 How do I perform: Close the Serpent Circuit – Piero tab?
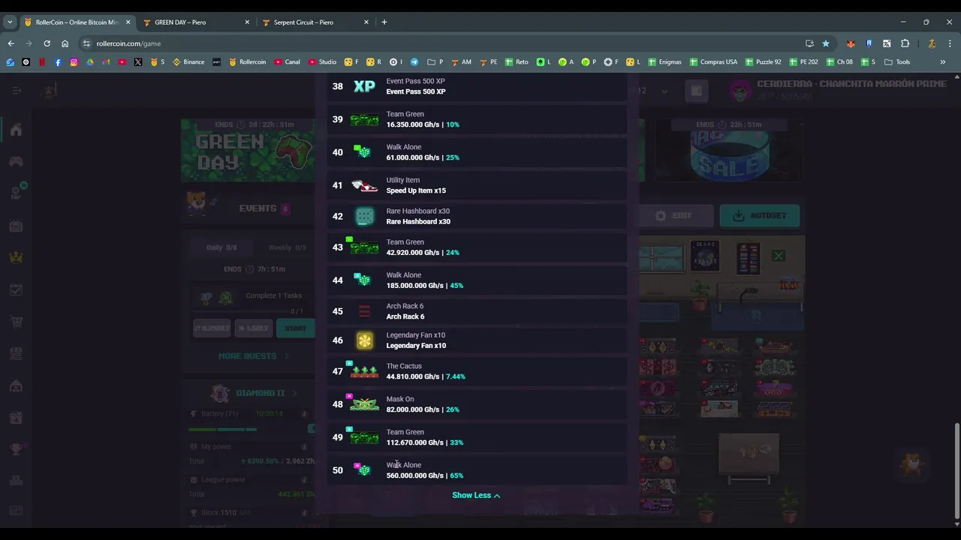pyautogui.click(x=366, y=22)
